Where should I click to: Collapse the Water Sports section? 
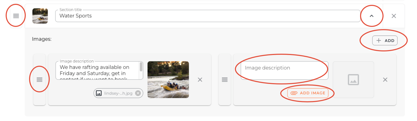click(x=371, y=16)
